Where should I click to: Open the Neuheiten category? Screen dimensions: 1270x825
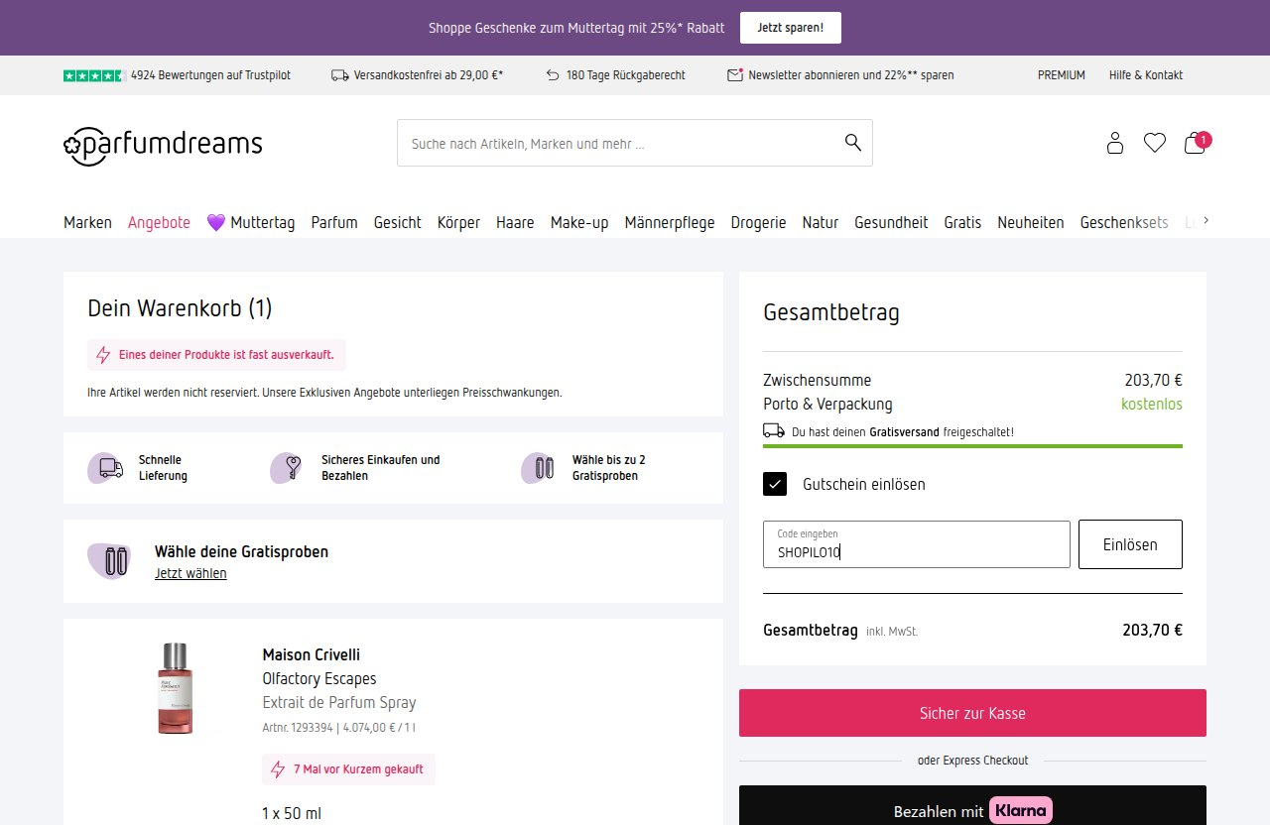tap(1031, 223)
